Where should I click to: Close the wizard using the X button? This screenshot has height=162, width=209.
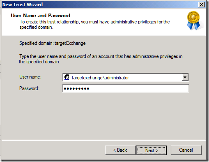(x=202, y=5)
